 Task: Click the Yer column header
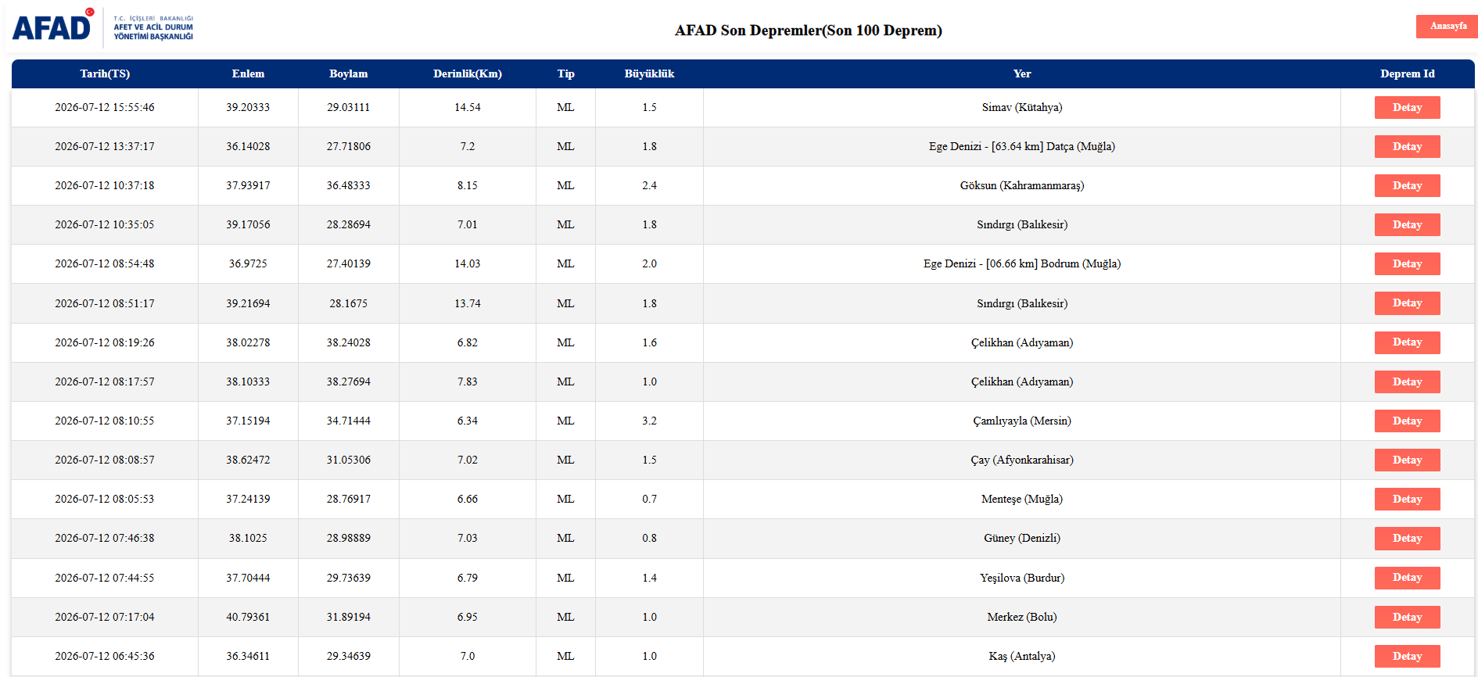point(1022,73)
